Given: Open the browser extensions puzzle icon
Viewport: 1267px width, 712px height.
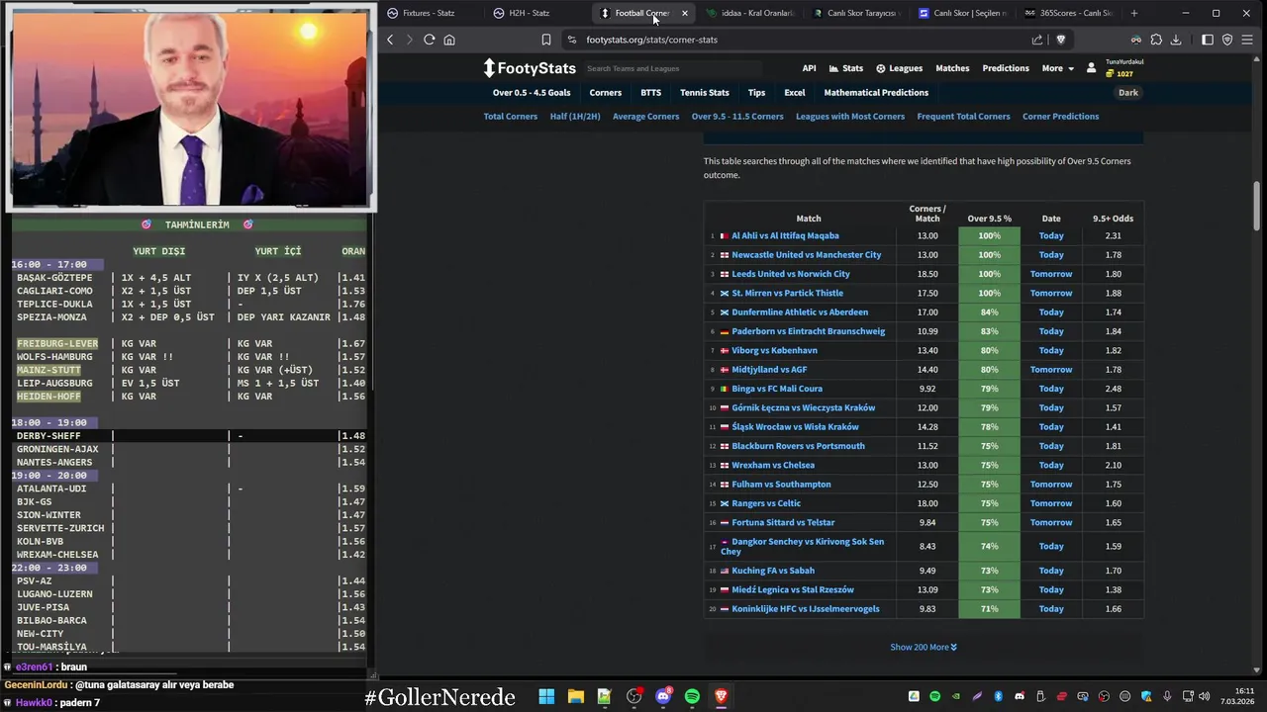Looking at the screenshot, I should point(1156,40).
